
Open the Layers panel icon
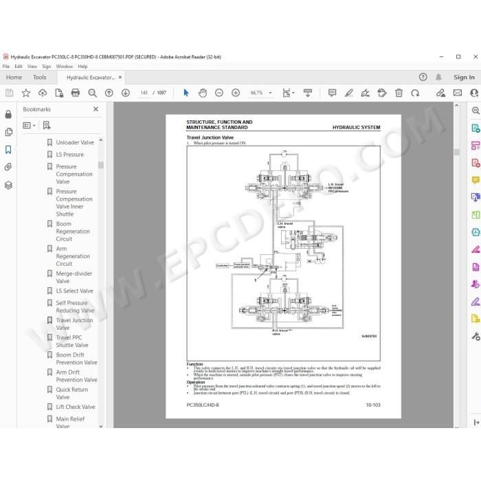(8, 186)
